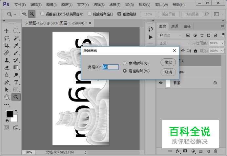Delete layer with trash icon
Viewport: 227px width, 156px height.
pyautogui.click(x=216, y=151)
